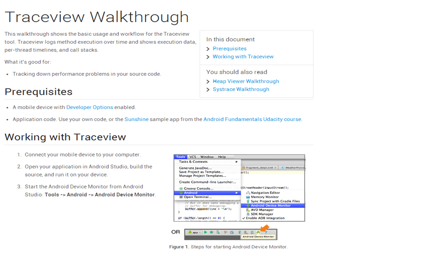Click the Help question mark toolbar icon
This screenshot has height=258, width=423.
(x=266, y=232)
